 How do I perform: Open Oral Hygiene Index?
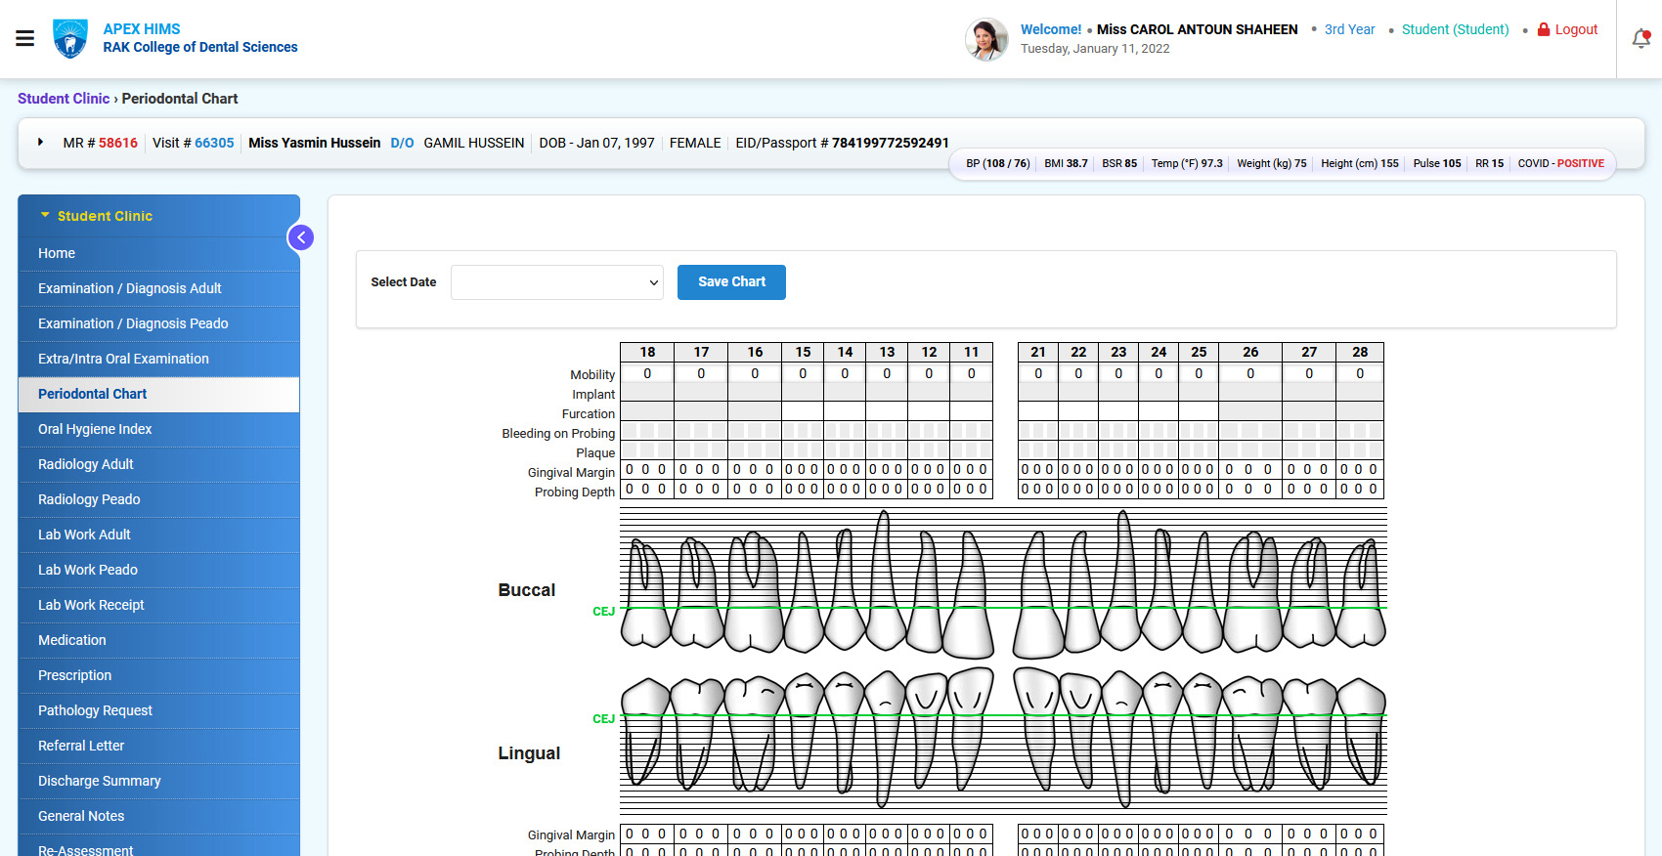pos(159,429)
